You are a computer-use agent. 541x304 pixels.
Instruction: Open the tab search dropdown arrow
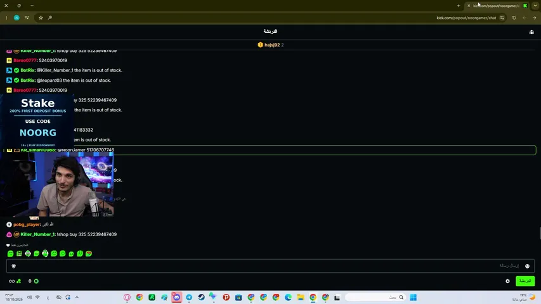[535, 6]
